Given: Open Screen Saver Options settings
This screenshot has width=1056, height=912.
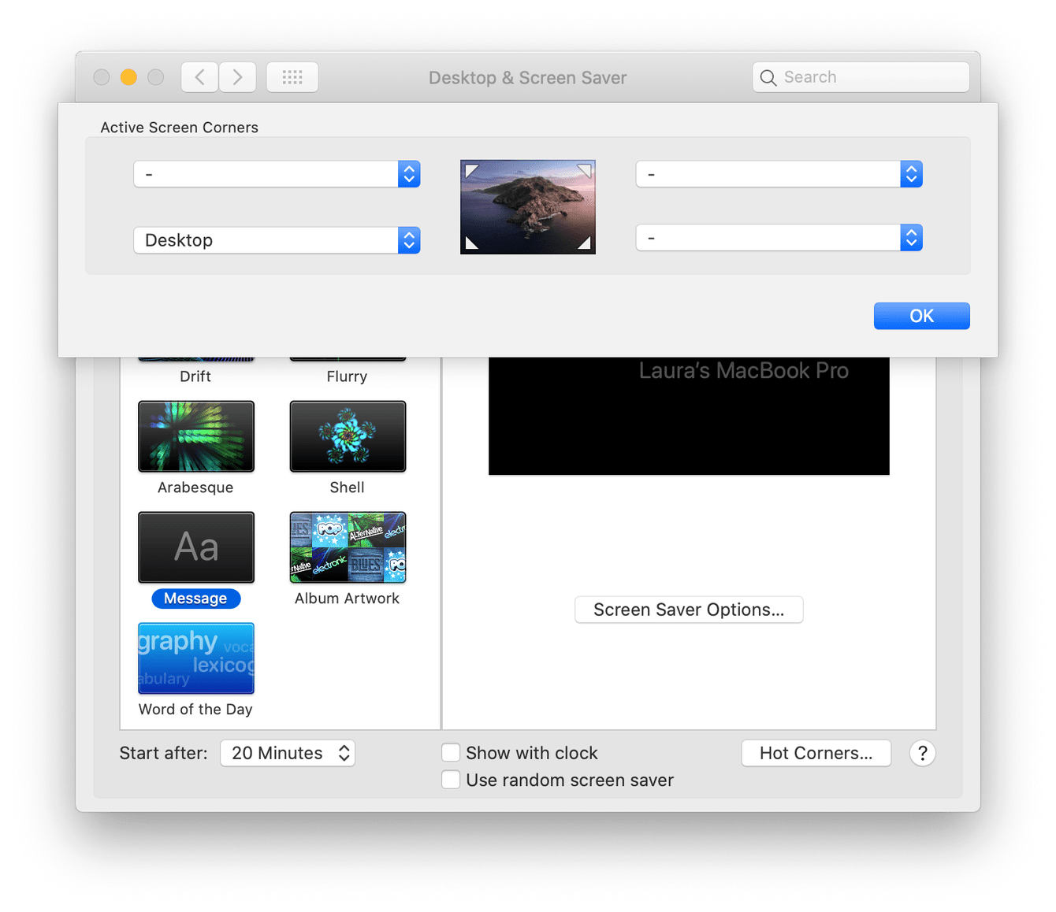Looking at the screenshot, I should click(688, 610).
